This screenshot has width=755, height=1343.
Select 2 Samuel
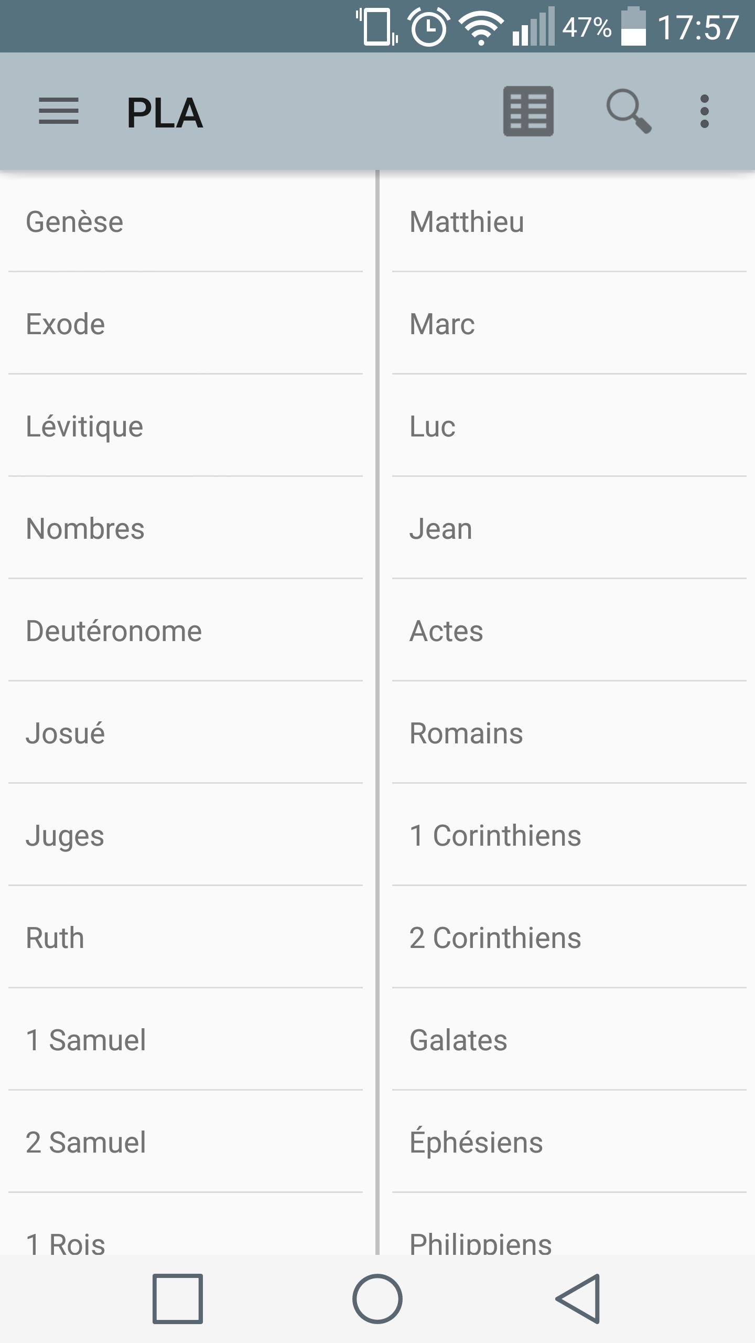(x=186, y=1142)
